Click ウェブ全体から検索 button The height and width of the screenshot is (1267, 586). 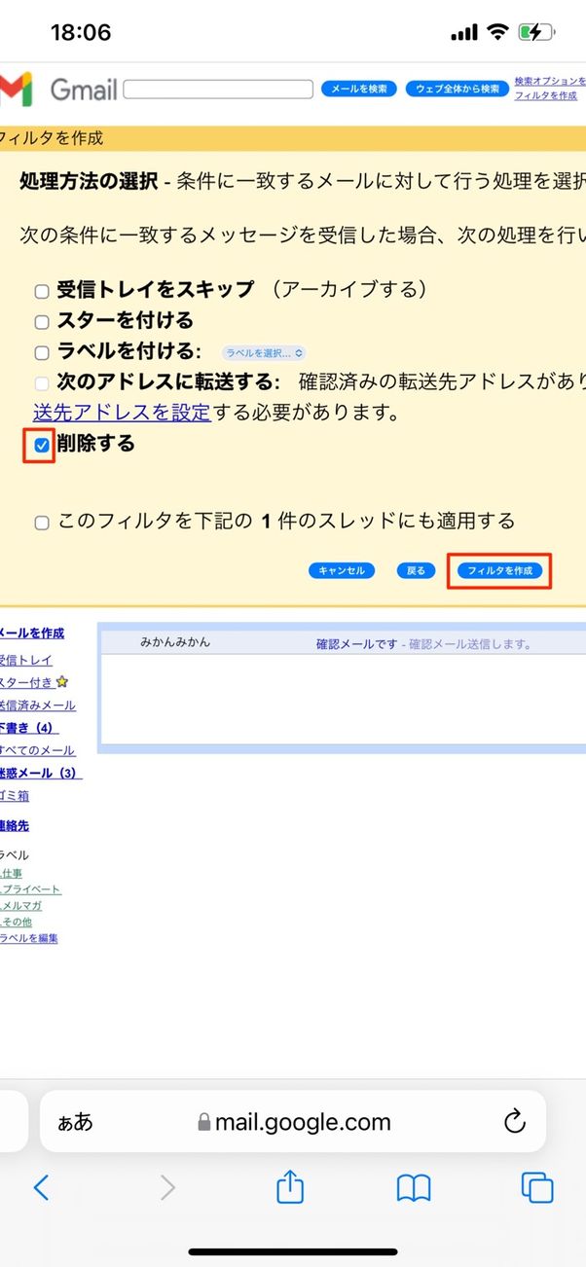[x=458, y=89]
